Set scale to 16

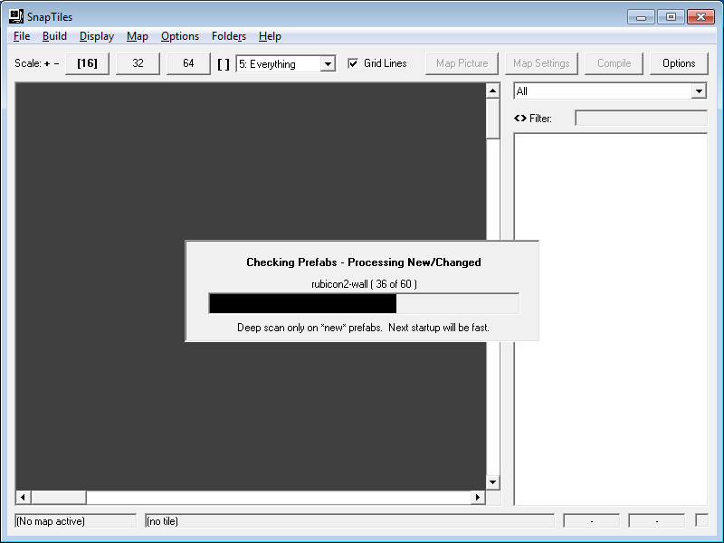[x=88, y=63]
